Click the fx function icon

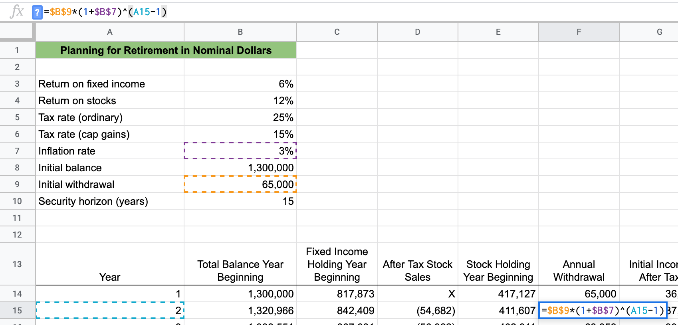point(16,12)
